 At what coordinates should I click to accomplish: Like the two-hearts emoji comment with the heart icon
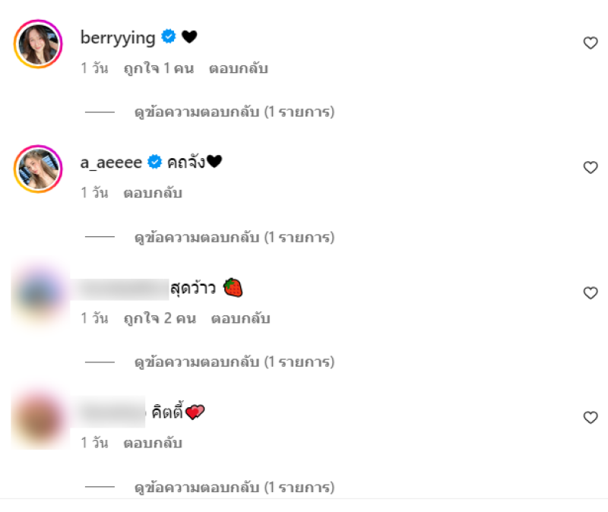coord(591,418)
